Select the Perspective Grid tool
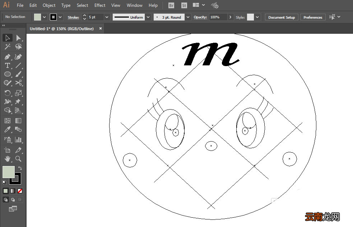 18,110
